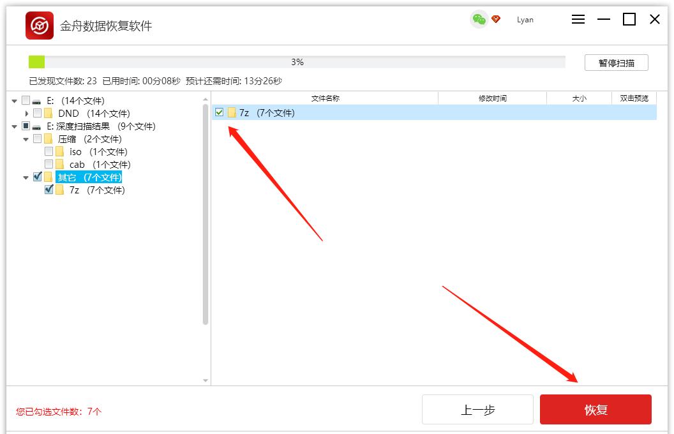Screen dimensions: 674x434
Task: Enable the cab folder checkbox
Action: pos(49,164)
